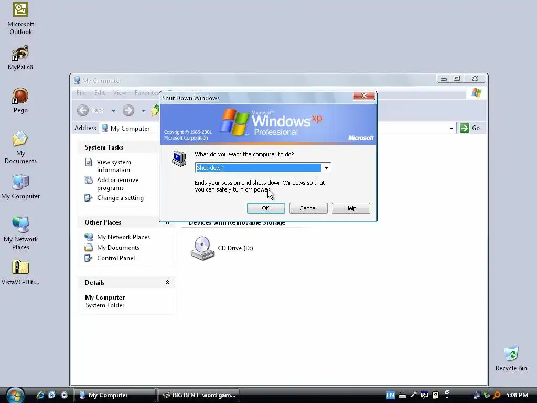Click the Go arrow icon in address bar
This screenshot has width=537, height=403.
tap(465, 128)
